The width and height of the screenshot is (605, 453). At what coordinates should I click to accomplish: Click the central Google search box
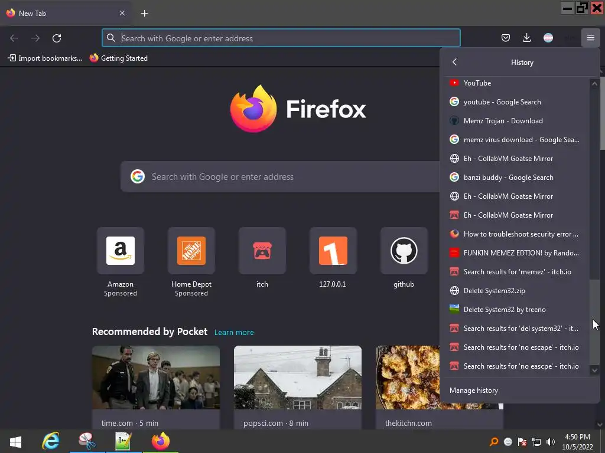pyautogui.click(x=280, y=177)
